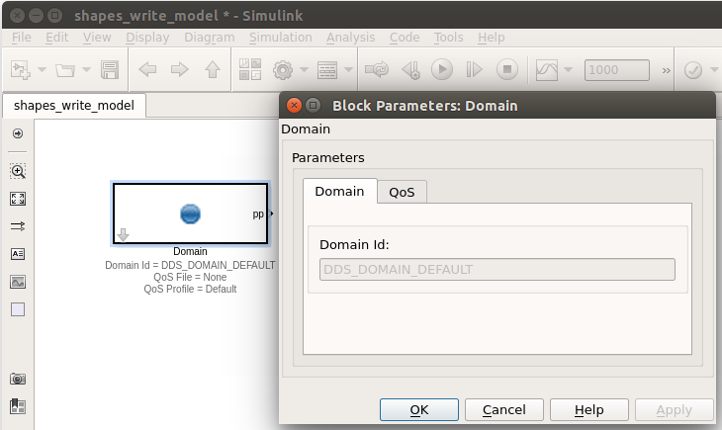The image size is (722, 430).
Task: Maximize the Block Parameters dialog
Action: (314, 106)
